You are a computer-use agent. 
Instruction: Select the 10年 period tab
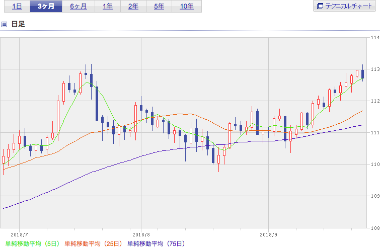pos(187,6)
